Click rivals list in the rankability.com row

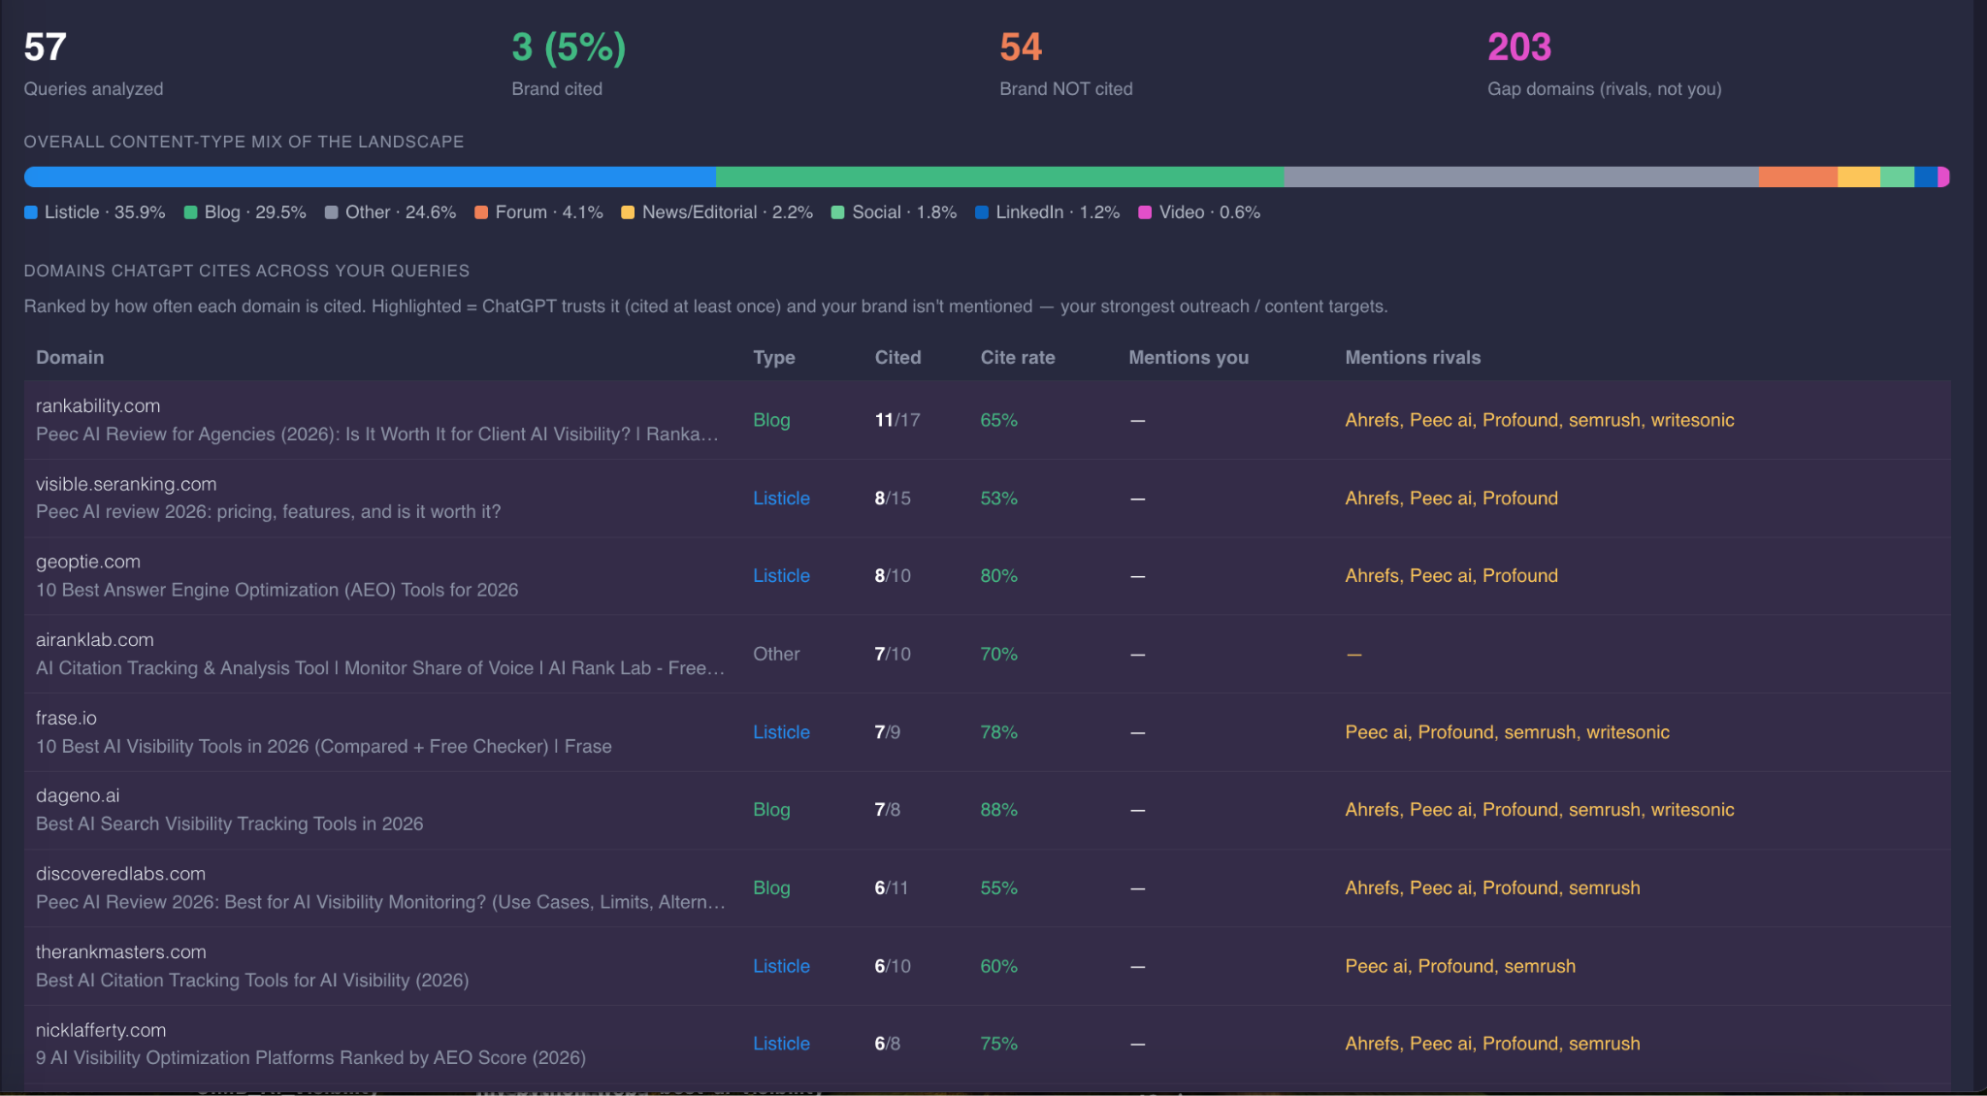pos(1540,420)
